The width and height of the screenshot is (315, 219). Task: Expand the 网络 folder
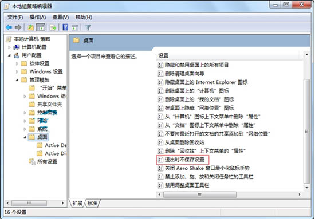25,121
